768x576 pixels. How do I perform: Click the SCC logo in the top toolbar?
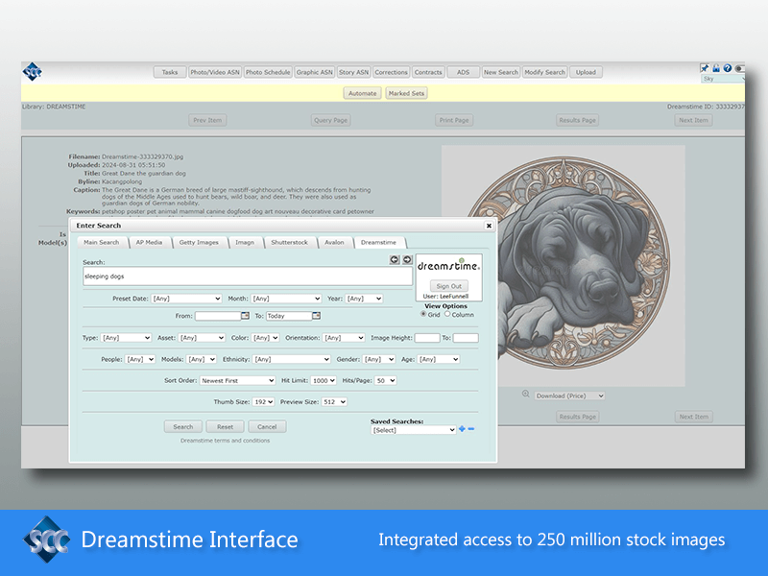[x=33, y=72]
